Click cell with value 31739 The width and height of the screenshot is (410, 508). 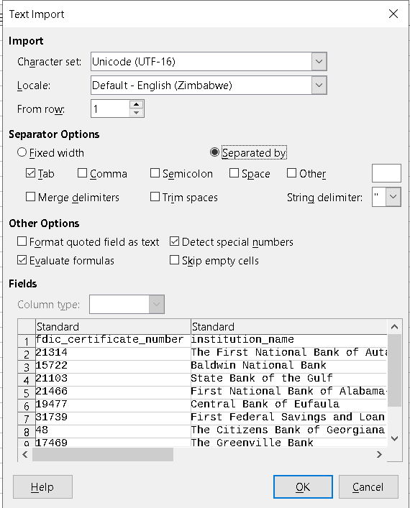pos(113,417)
